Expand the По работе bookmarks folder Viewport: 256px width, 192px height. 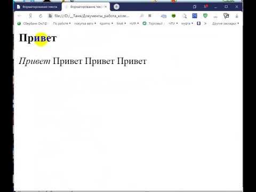click(62, 23)
